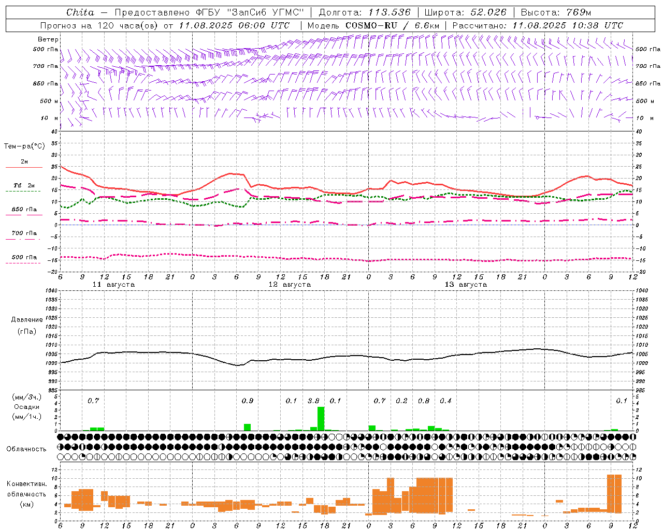Image resolution: width=663 pixels, height=530 pixels.
Task: Click the "(мм/1ч.)" precipitation unit label
Action: click(x=26, y=417)
